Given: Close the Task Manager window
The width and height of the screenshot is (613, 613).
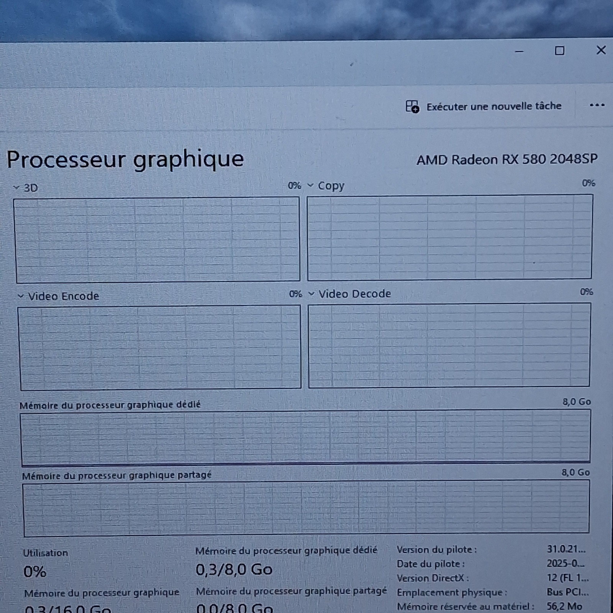Looking at the screenshot, I should tap(601, 50).
